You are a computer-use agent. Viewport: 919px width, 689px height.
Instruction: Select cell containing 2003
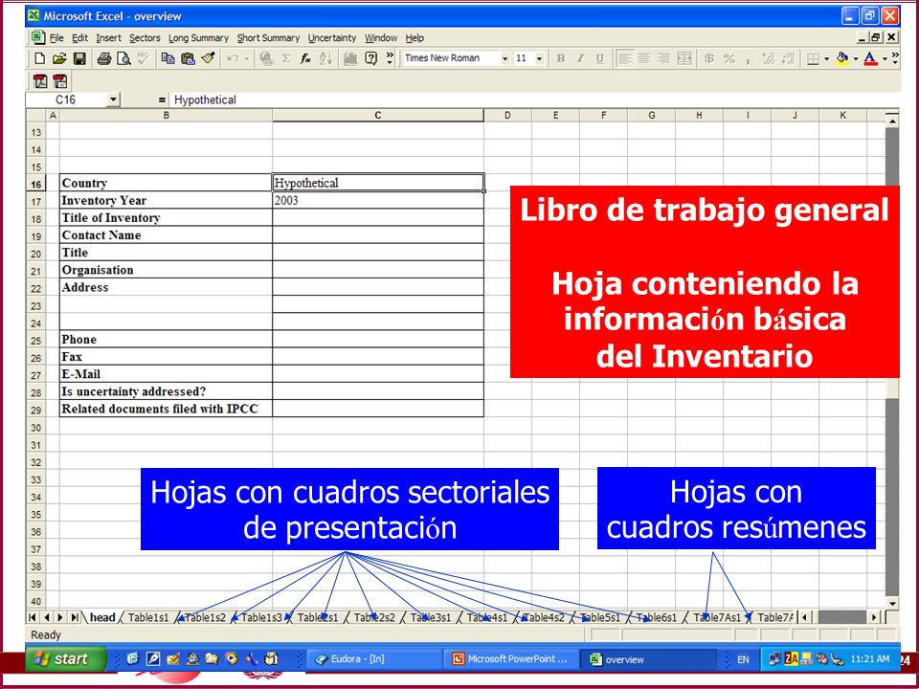pyautogui.click(x=378, y=200)
